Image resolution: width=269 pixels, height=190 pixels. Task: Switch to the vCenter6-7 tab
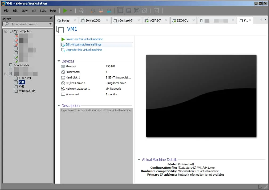(x=125, y=20)
